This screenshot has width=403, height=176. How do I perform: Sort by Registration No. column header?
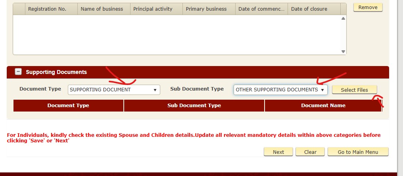[x=47, y=9]
